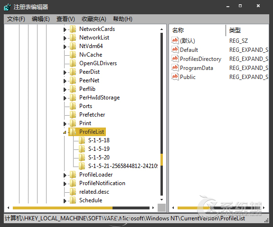This screenshot has width=273, height=227.
Task: Click the string icon of (默认) value
Action: click(175, 40)
